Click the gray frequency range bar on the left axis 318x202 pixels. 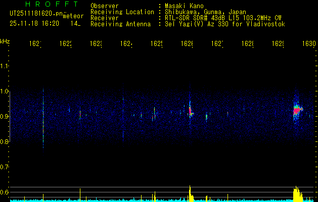(10, 117)
